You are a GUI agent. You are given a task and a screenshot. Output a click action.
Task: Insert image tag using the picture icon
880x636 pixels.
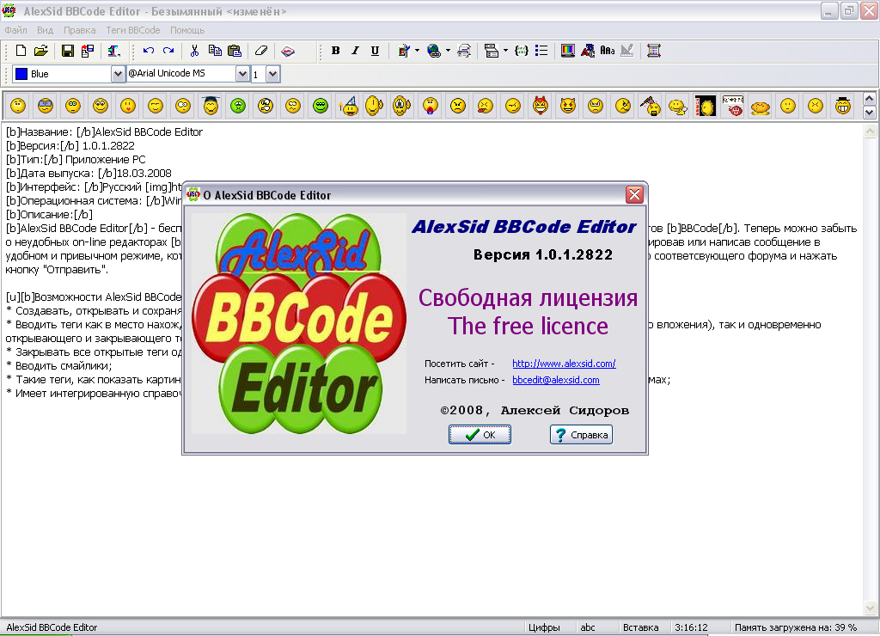coord(404,51)
